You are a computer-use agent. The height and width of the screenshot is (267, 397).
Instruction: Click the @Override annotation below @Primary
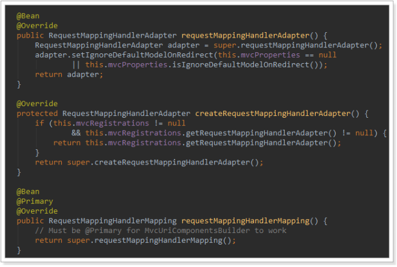pos(37,211)
